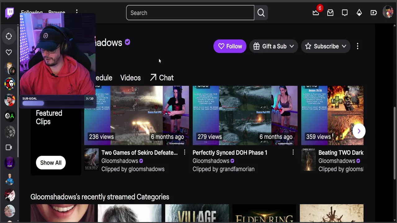Open the Beating TWO Dark clip title

click(x=341, y=153)
